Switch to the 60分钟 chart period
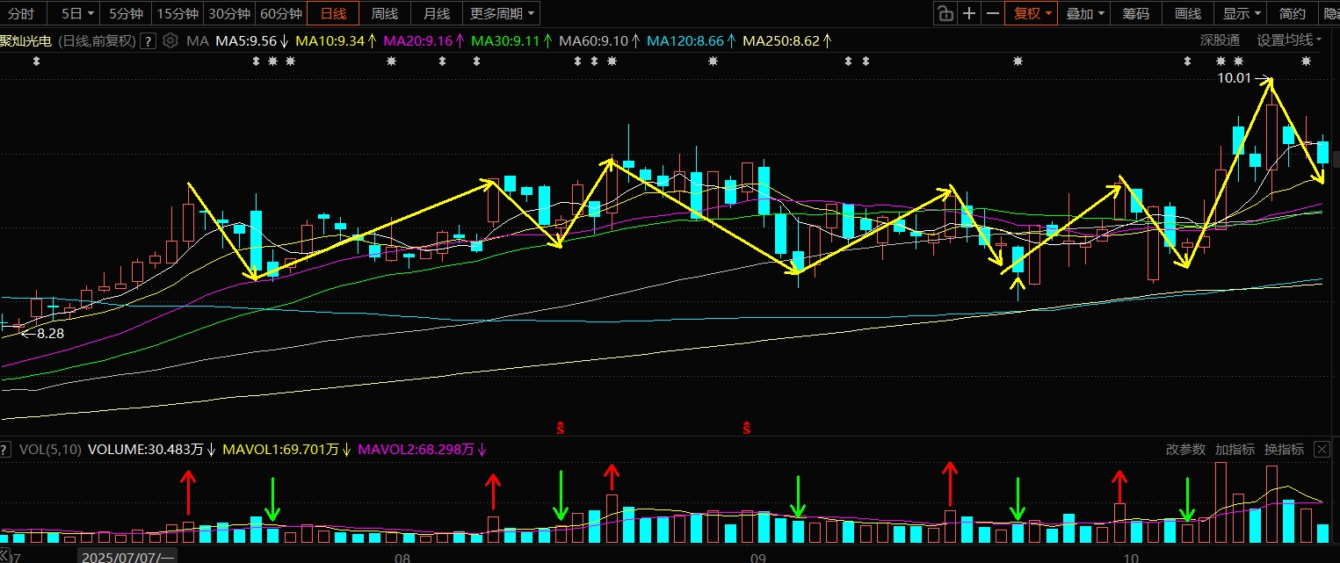The height and width of the screenshot is (563, 1340). [x=281, y=13]
